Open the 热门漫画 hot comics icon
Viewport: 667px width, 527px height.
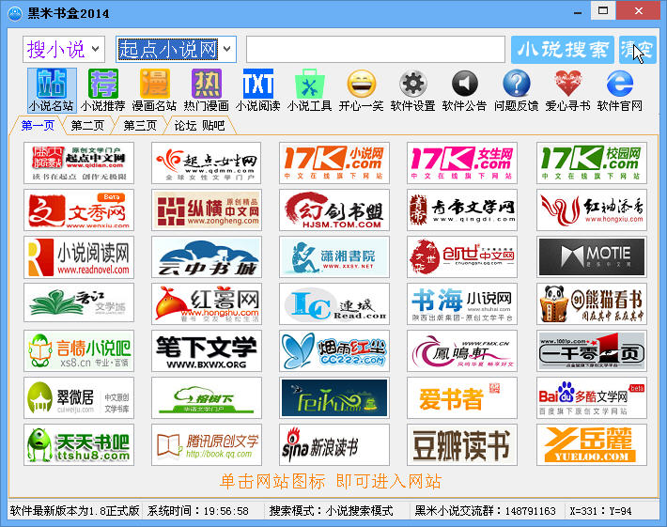[x=206, y=85]
